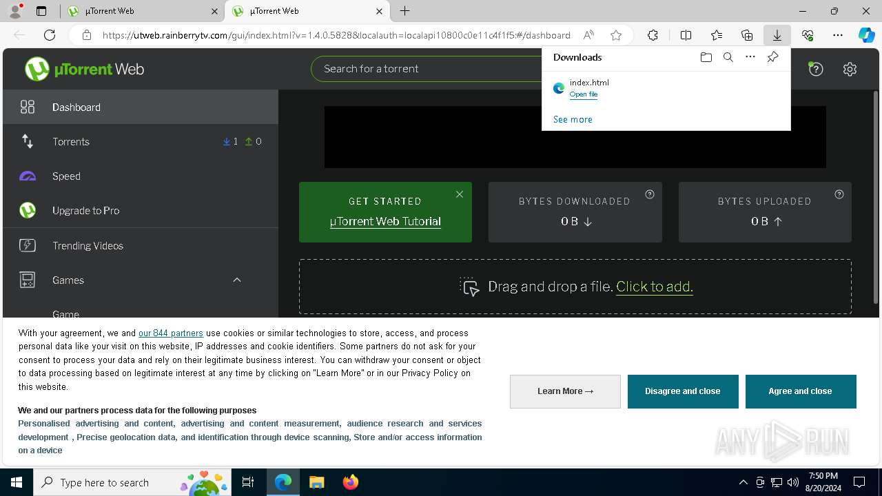Open Downloads panel more options menu
This screenshot has width=882, height=496.
click(x=750, y=57)
